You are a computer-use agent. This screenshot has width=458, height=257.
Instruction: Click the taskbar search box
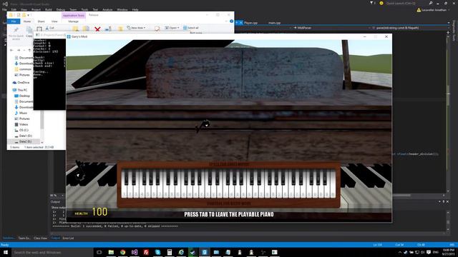coord(52,252)
